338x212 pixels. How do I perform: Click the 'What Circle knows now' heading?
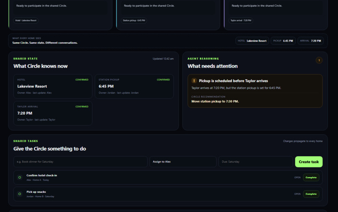tap(41, 66)
